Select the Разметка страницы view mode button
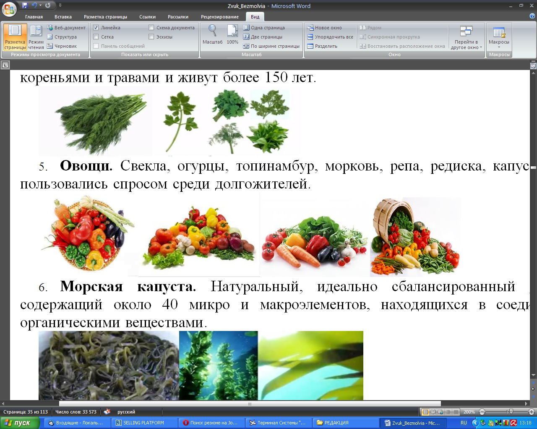Image resolution: width=537 pixels, height=429 pixels. pyautogui.click(x=15, y=37)
